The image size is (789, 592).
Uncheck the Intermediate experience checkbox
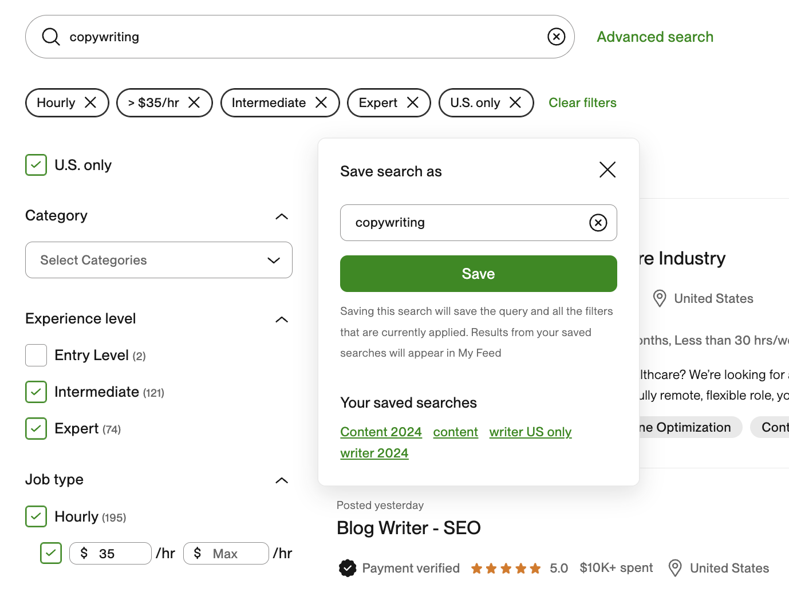point(36,392)
